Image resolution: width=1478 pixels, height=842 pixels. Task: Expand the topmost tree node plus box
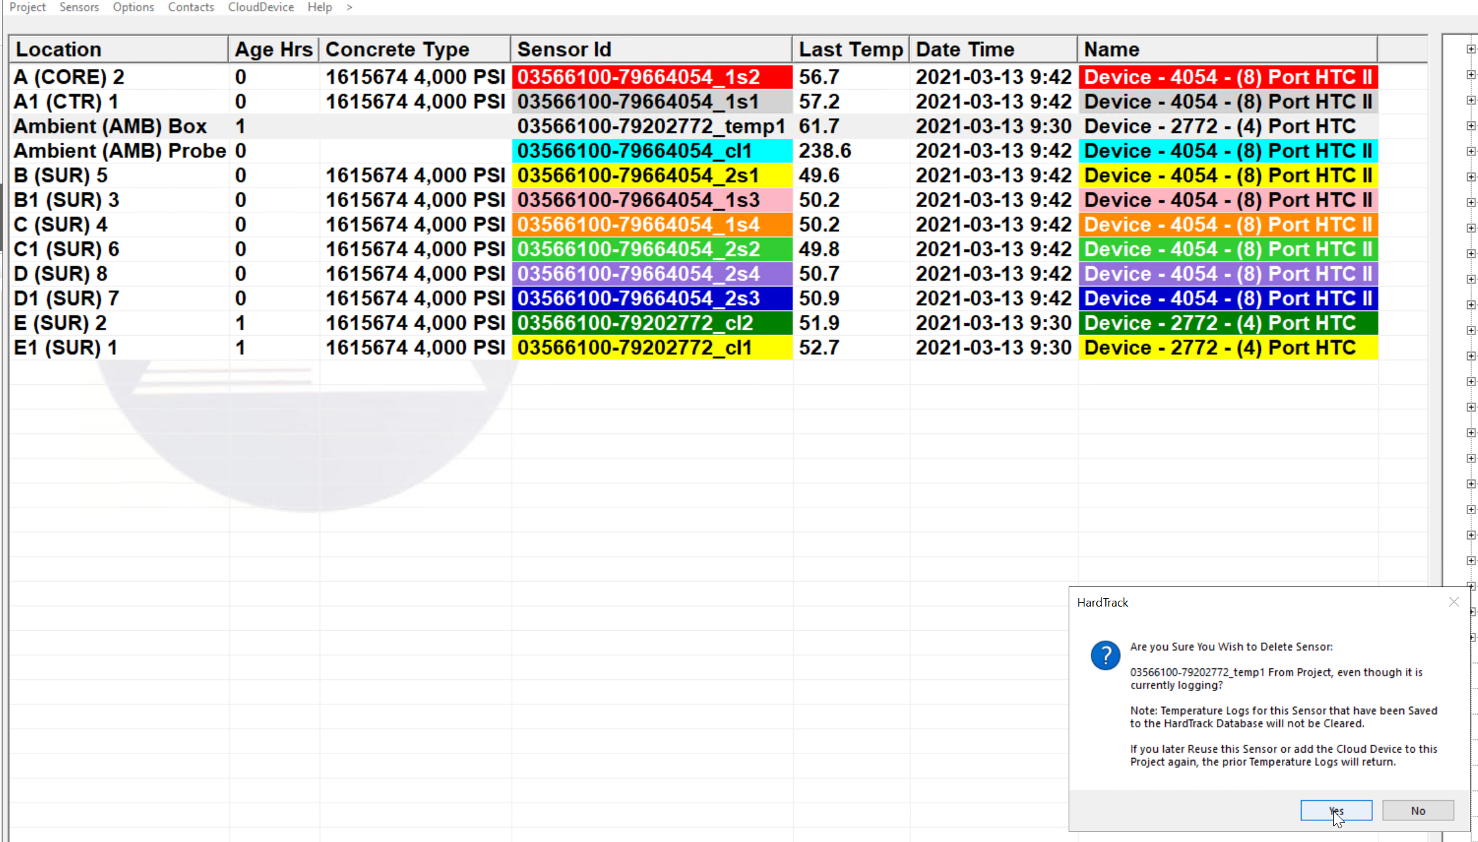click(x=1471, y=49)
